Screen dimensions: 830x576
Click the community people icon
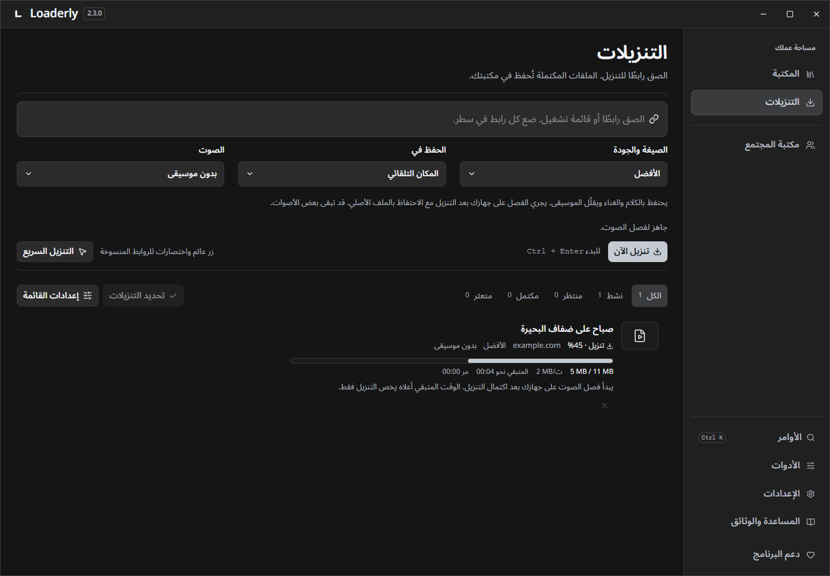click(x=810, y=145)
